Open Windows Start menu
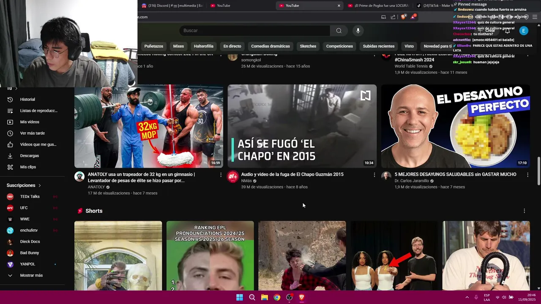This screenshot has height=304, width=541. coord(240,297)
